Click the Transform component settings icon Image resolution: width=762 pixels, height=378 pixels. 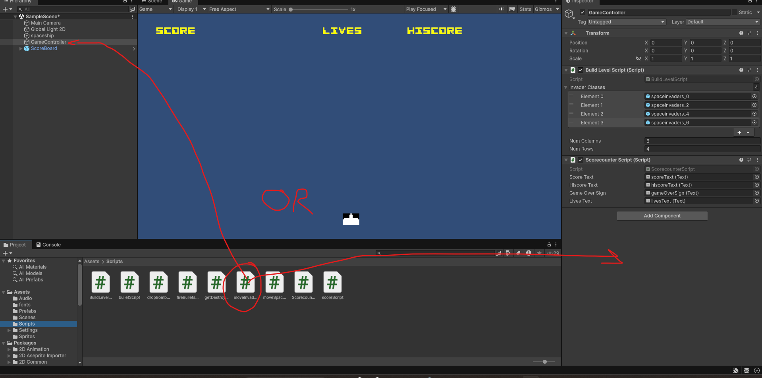pos(749,33)
